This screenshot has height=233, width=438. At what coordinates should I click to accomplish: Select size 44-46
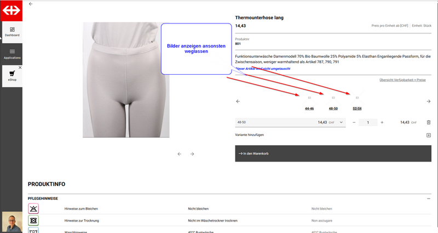[x=309, y=109]
